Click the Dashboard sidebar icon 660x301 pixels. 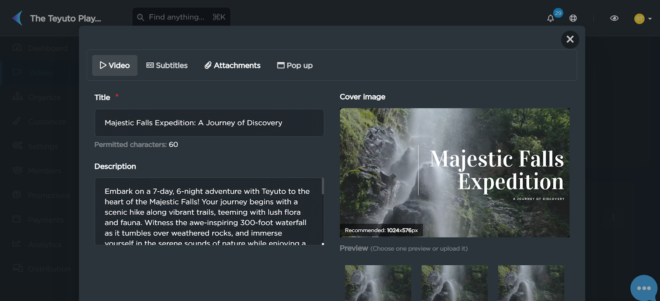pos(17,47)
